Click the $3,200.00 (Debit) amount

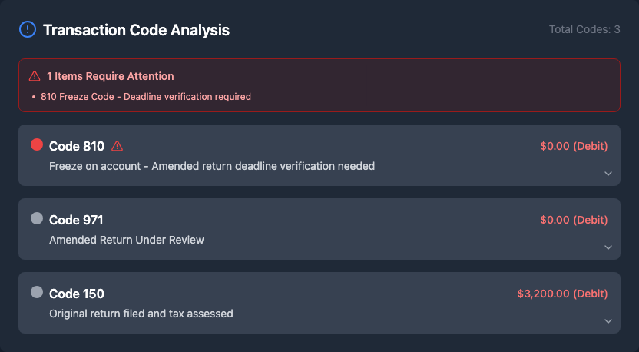tap(562, 294)
